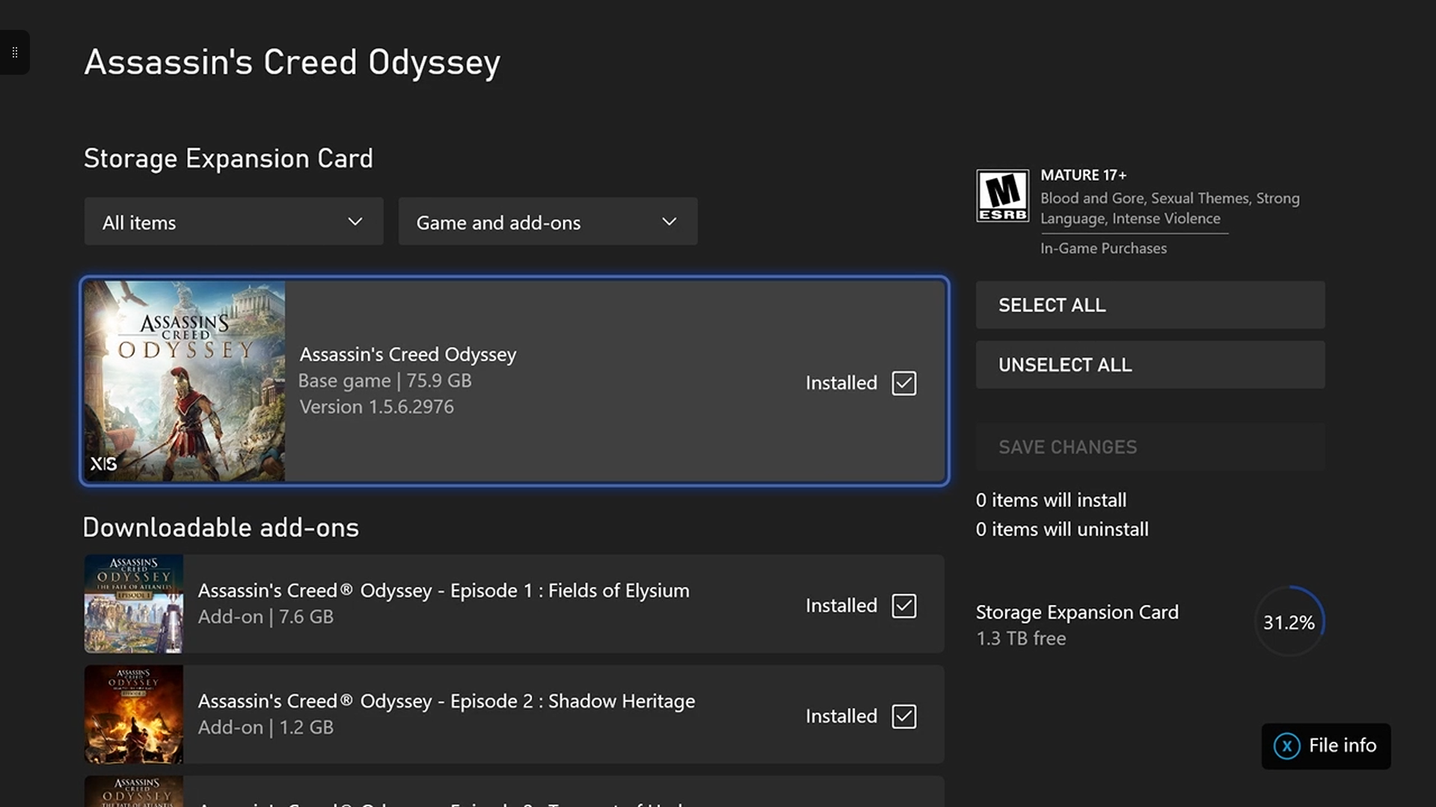Click the Fields of Elysium add-on thumbnail
This screenshot has height=807, width=1436.
tap(133, 604)
